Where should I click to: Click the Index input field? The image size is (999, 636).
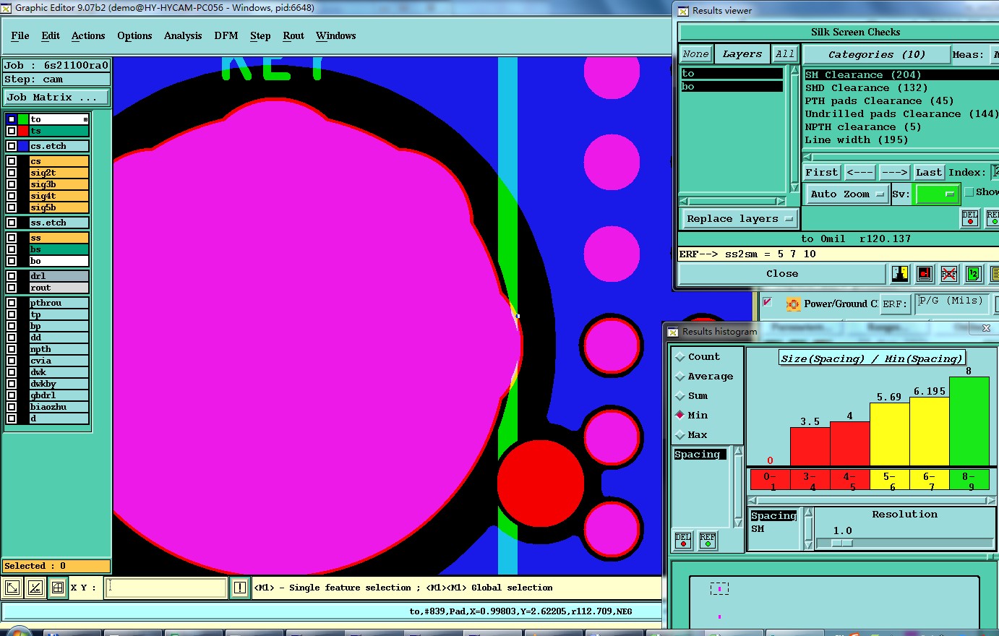pos(995,172)
